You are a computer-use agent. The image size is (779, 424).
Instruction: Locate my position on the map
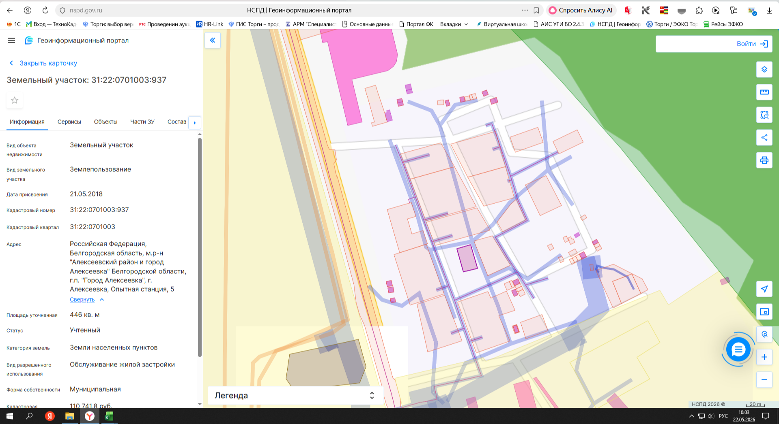click(x=764, y=289)
